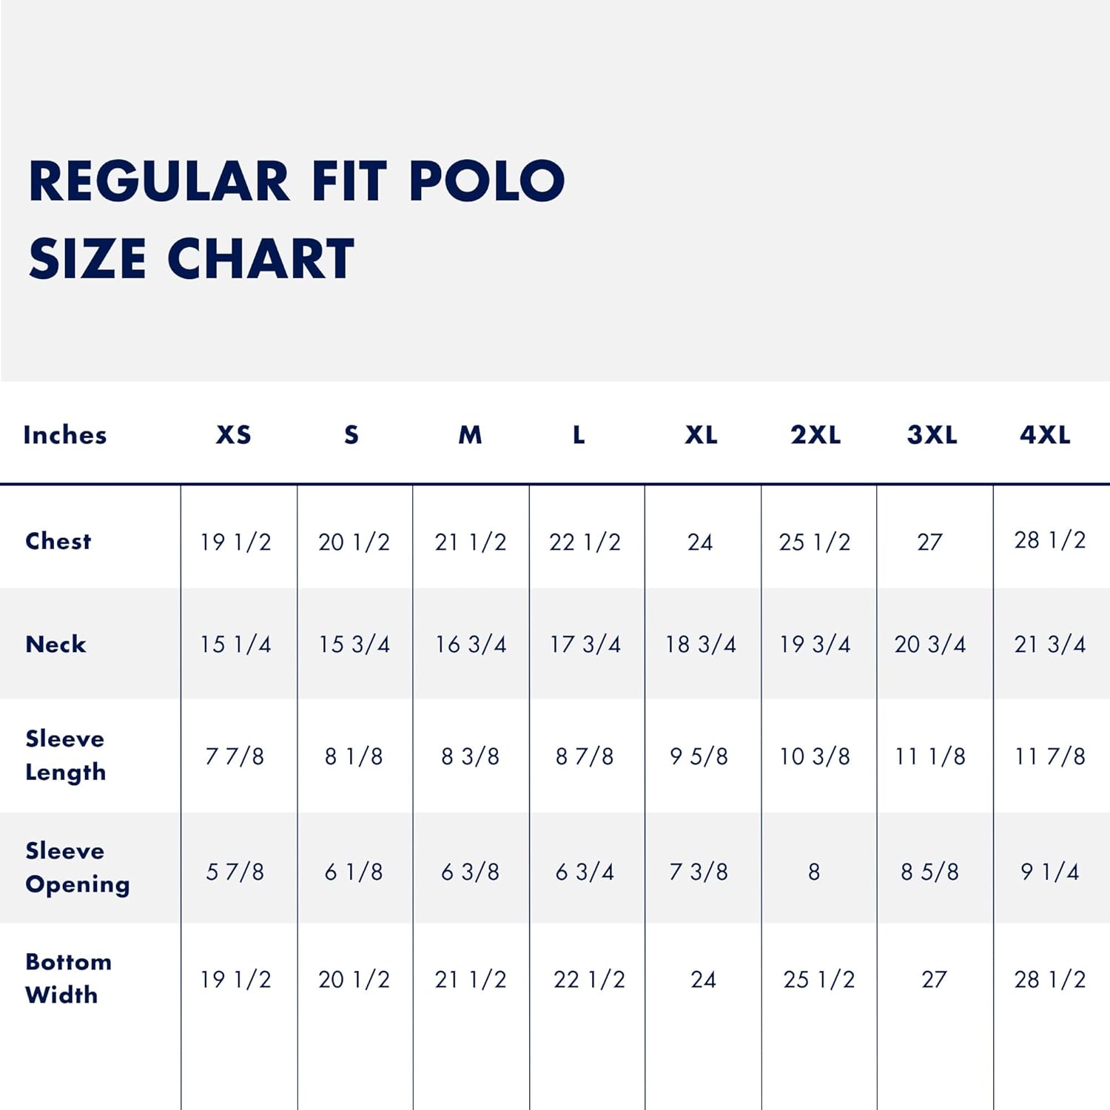Click the Sleeve Opening row label
This screenshot has height=1110, width=1110.
78,867
